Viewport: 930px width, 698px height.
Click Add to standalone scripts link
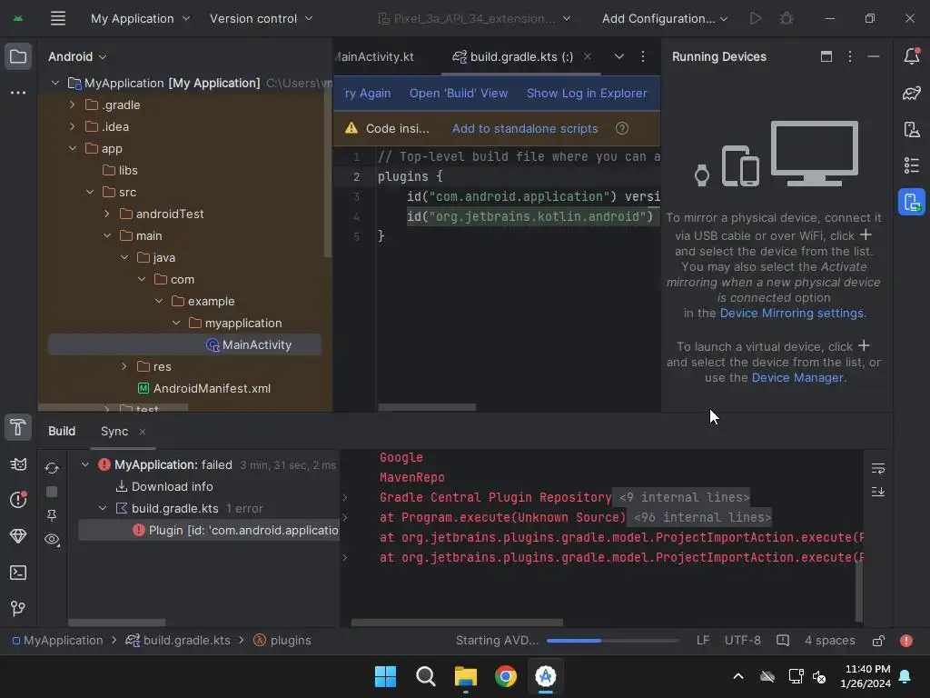pyautogui.click(x=525, y=128)
